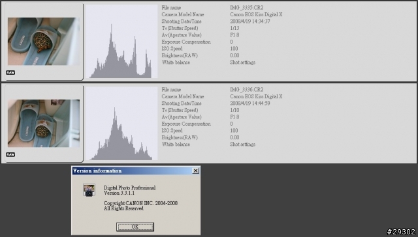
Task: Click 'Canon EOS Kiss Digital X' in the IMG_3335 row
Action: 256,14
